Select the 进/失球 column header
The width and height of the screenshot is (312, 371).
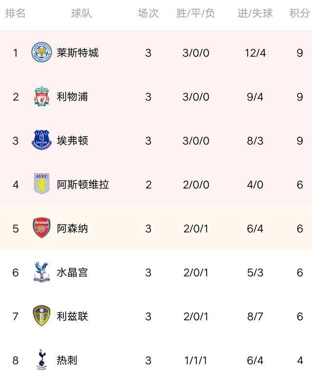click(255, 13)
